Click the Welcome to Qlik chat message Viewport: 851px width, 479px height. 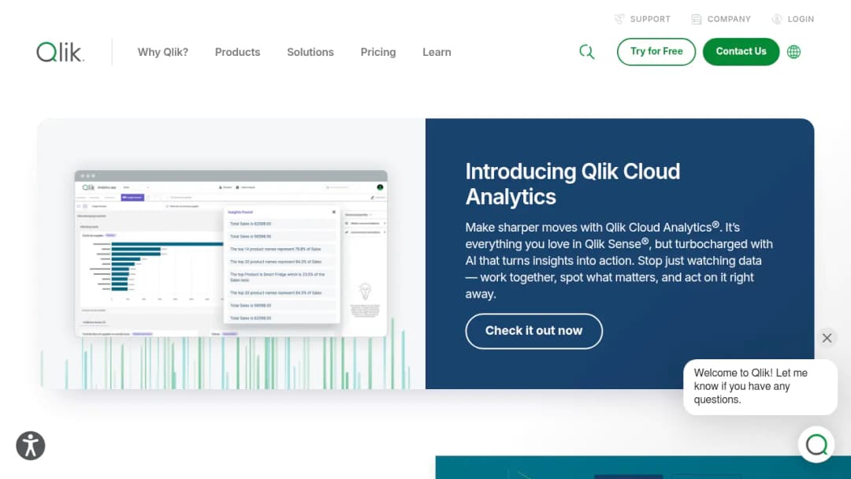click(760, 387)
